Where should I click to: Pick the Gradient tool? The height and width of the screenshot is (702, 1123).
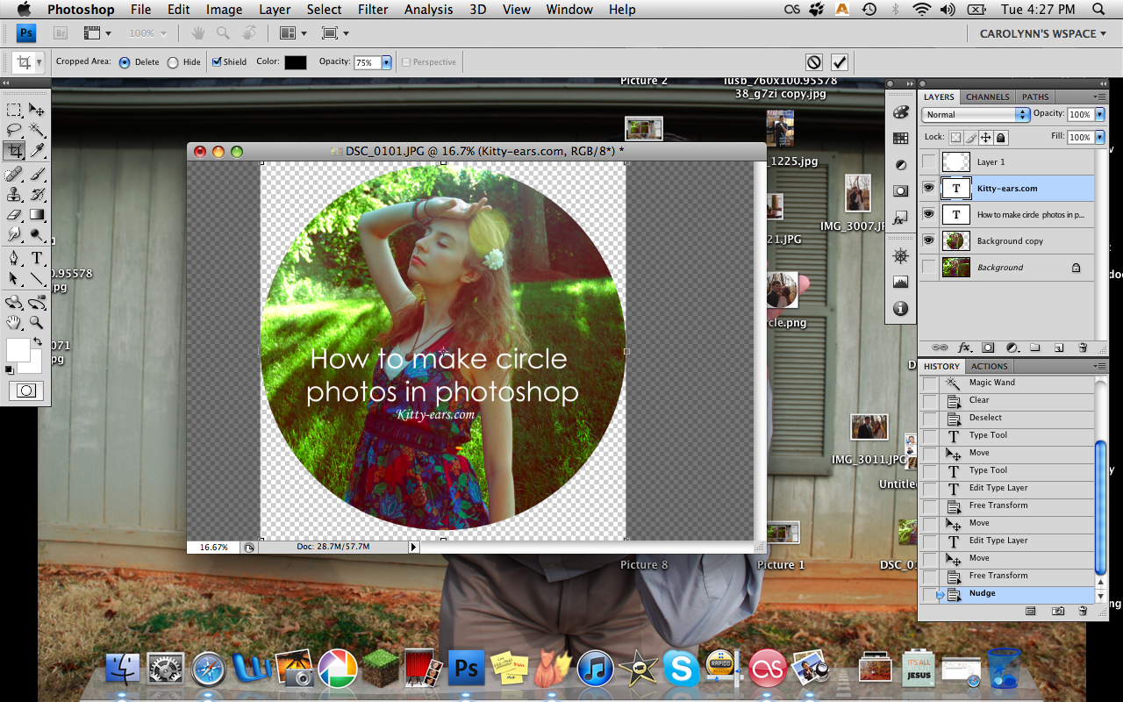coord(38,216)
